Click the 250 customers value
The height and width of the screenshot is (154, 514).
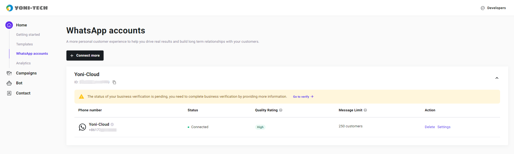point(350,126)
